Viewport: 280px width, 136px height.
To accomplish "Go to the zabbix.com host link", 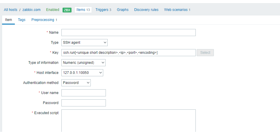I will point(31,10).
